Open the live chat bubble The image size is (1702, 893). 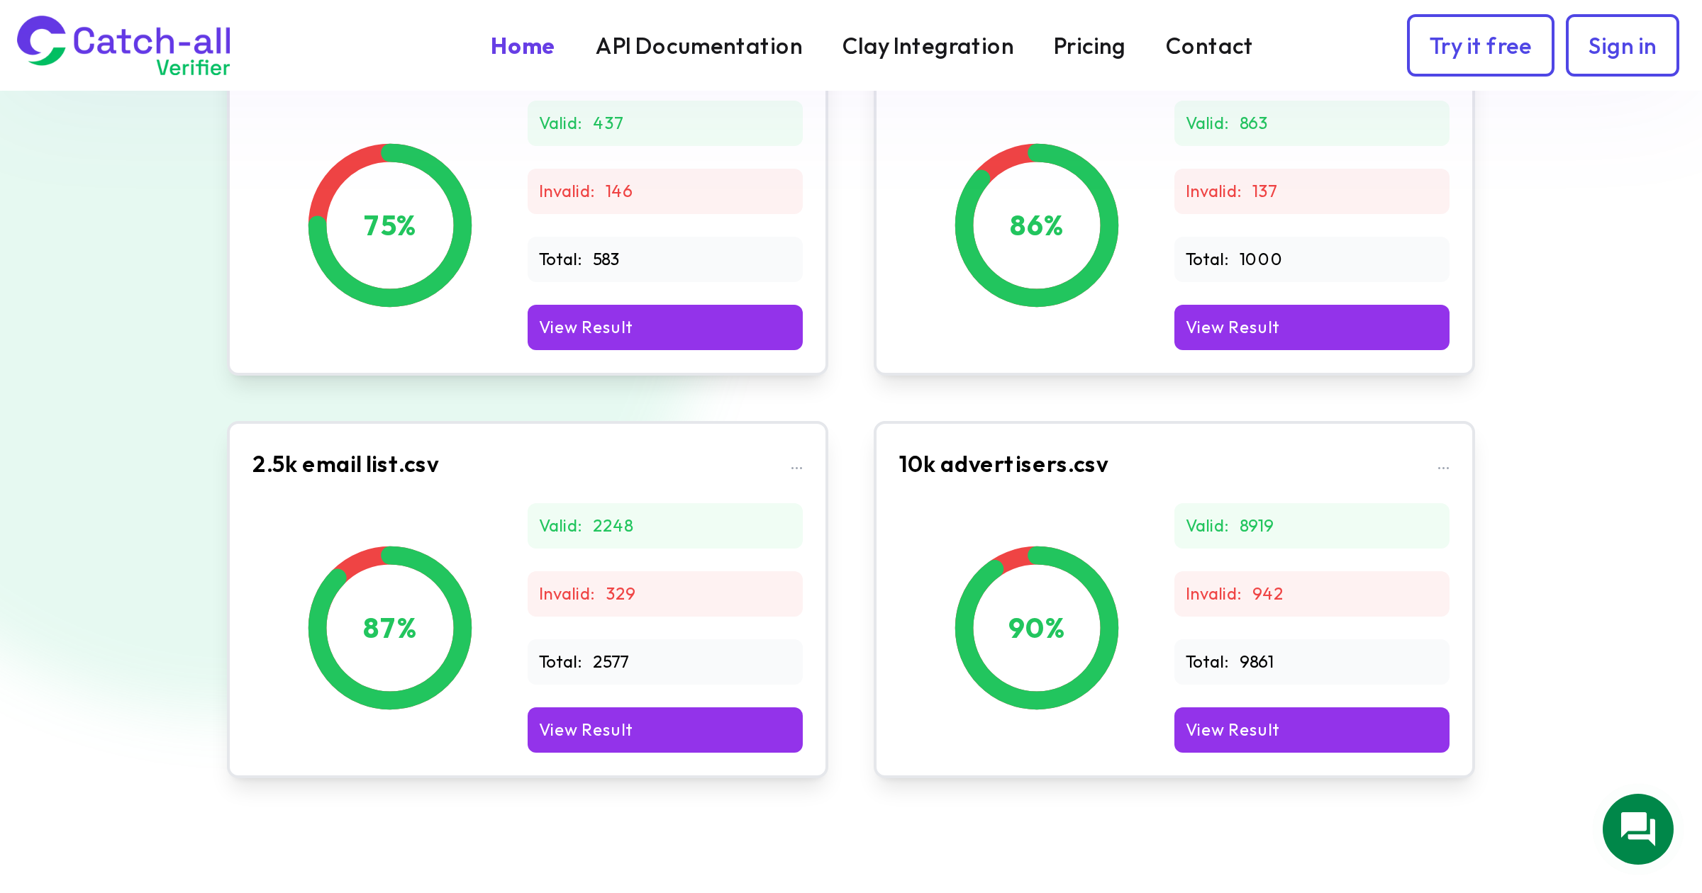click(1638, 829)
